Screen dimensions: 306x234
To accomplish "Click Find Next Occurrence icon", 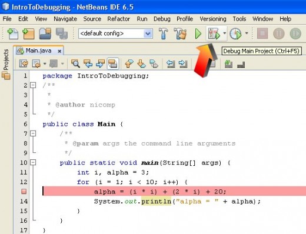I will 100,63.
